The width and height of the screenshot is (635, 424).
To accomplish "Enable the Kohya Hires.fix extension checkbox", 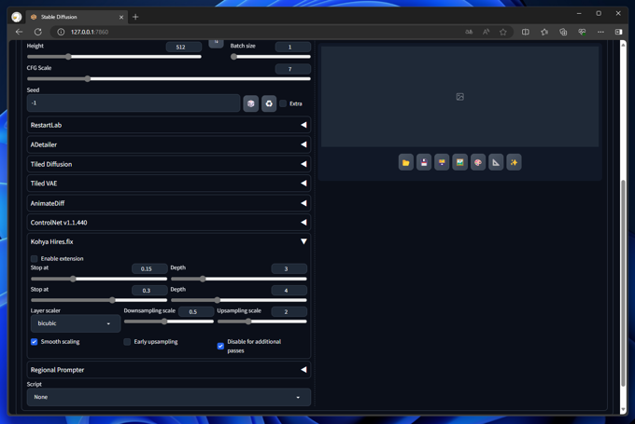I will pyautogui.click(x=34, y=259).
